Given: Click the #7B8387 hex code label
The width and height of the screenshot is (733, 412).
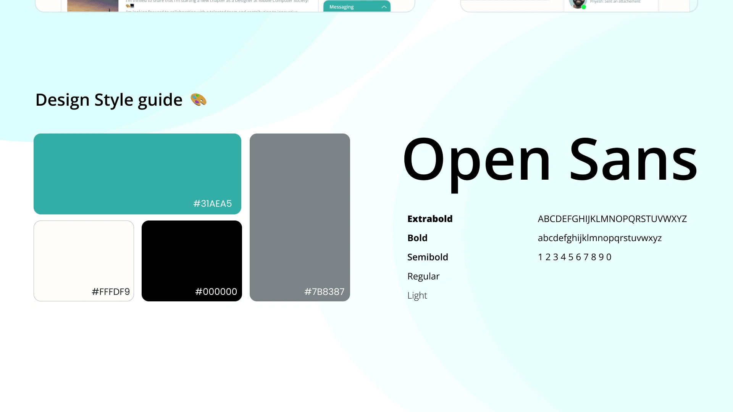Looking at the screenshot, I should 324,292.
